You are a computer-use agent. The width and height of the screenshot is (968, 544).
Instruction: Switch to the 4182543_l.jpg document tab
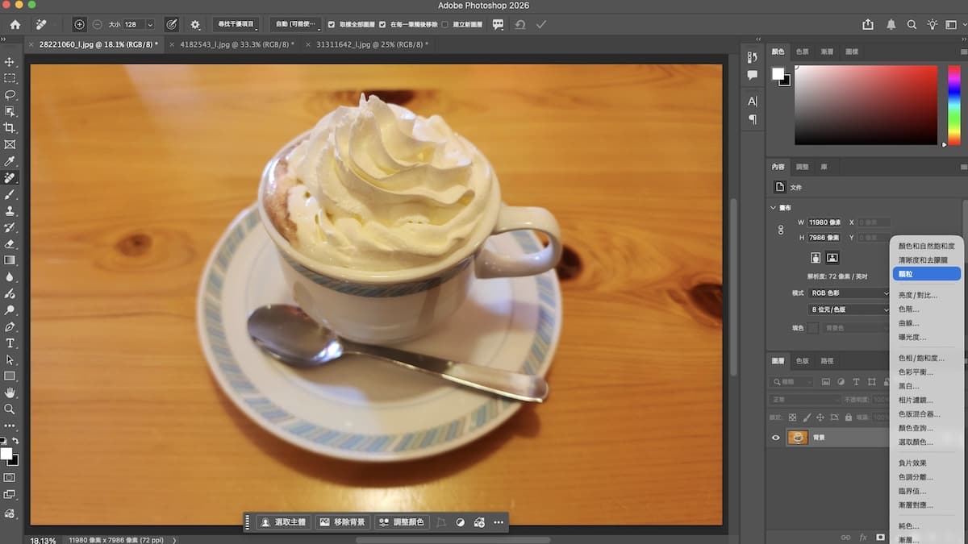point(236,44)
